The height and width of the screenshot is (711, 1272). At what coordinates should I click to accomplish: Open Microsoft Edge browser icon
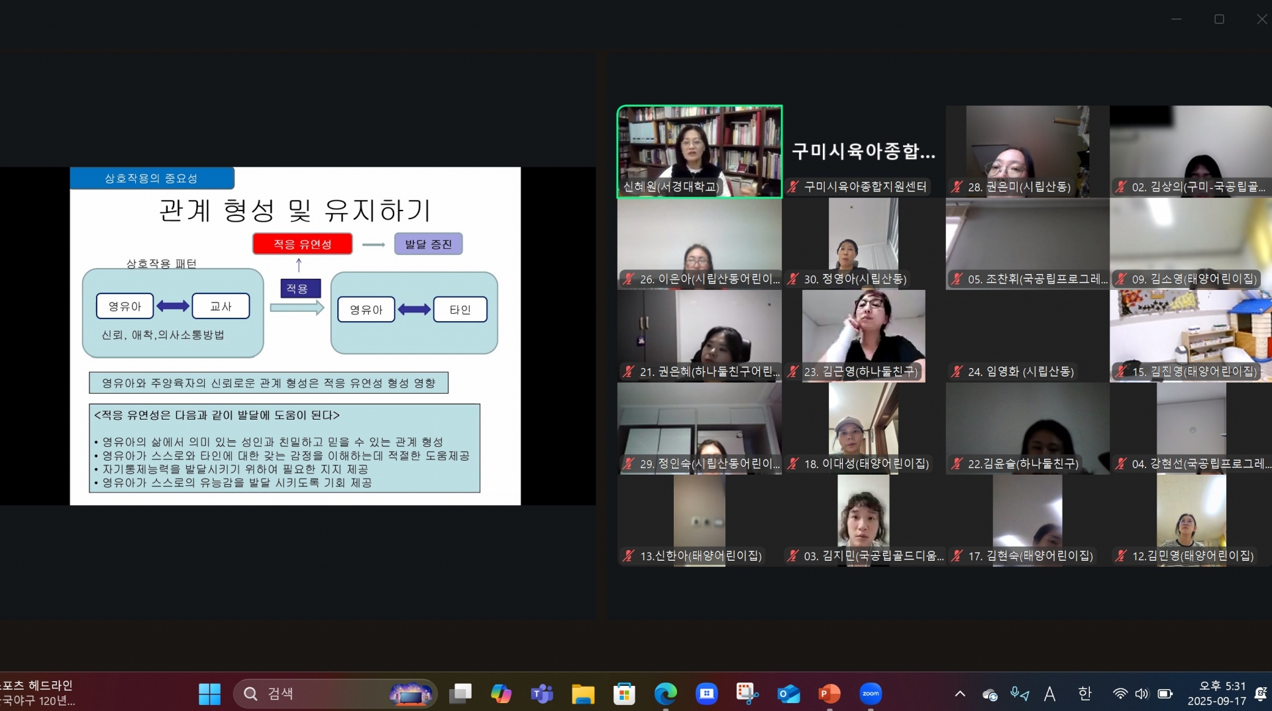click(665, 693)
